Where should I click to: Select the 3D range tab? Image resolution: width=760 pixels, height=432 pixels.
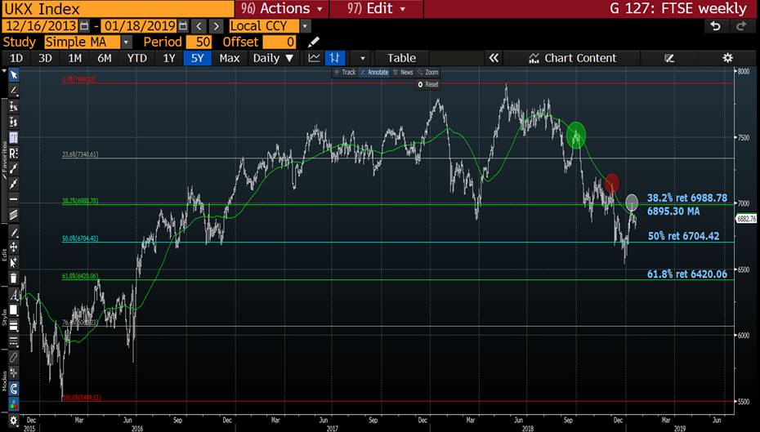coord(45,58)
